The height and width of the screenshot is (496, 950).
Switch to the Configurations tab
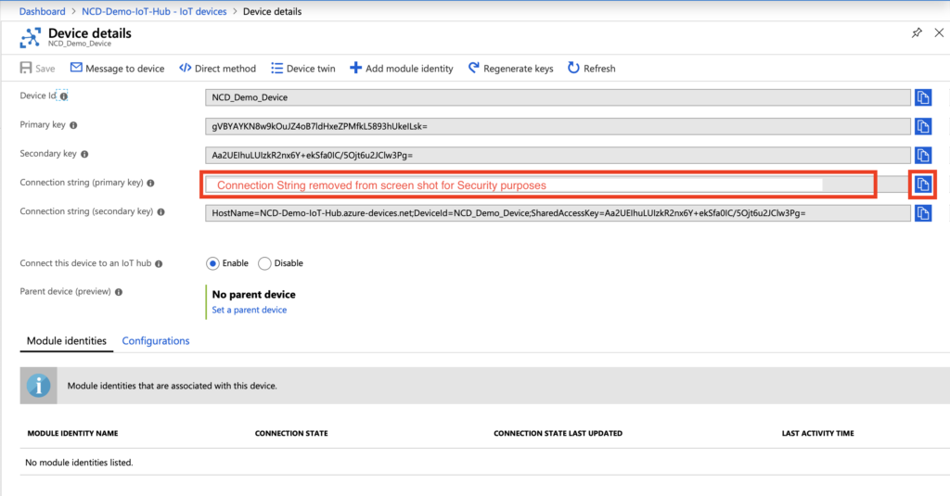[156, 341]
